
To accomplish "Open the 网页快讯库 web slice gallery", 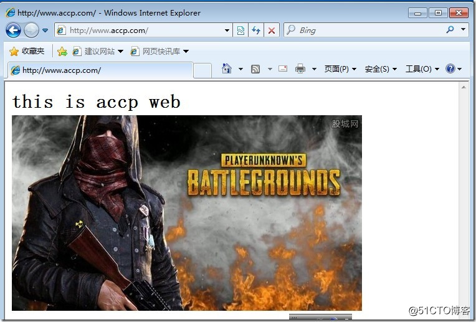I will click(155, 51).
